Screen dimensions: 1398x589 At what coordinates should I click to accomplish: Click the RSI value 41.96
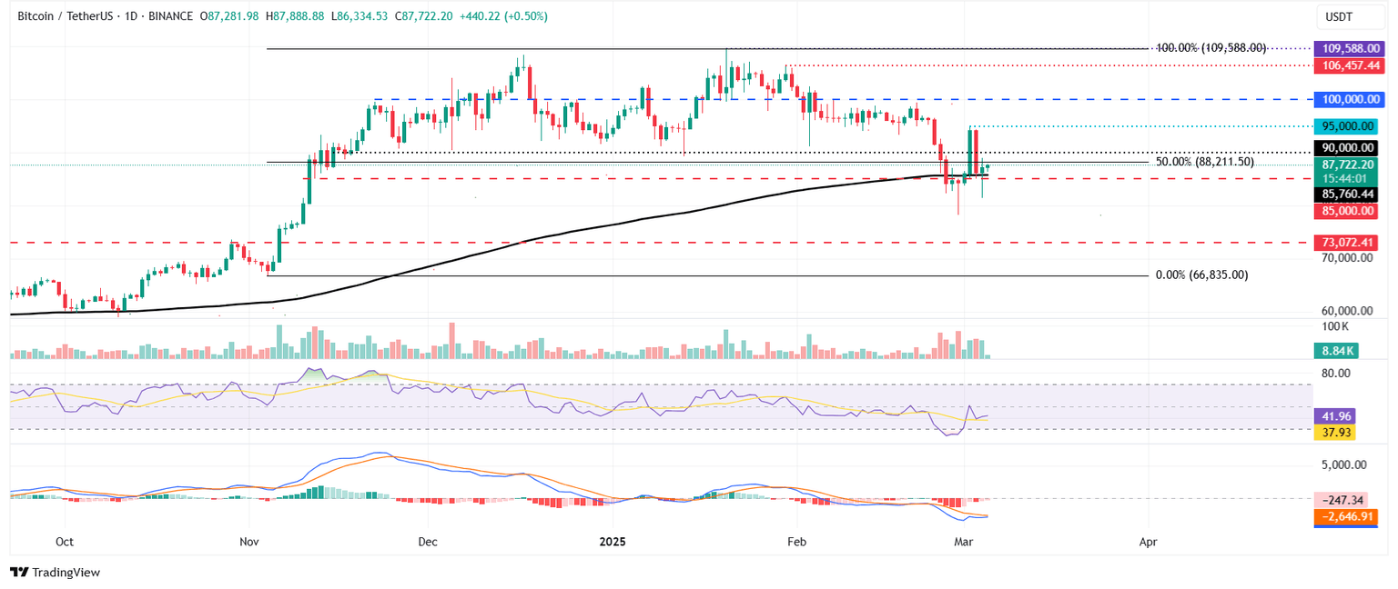tap(1334, 417)
